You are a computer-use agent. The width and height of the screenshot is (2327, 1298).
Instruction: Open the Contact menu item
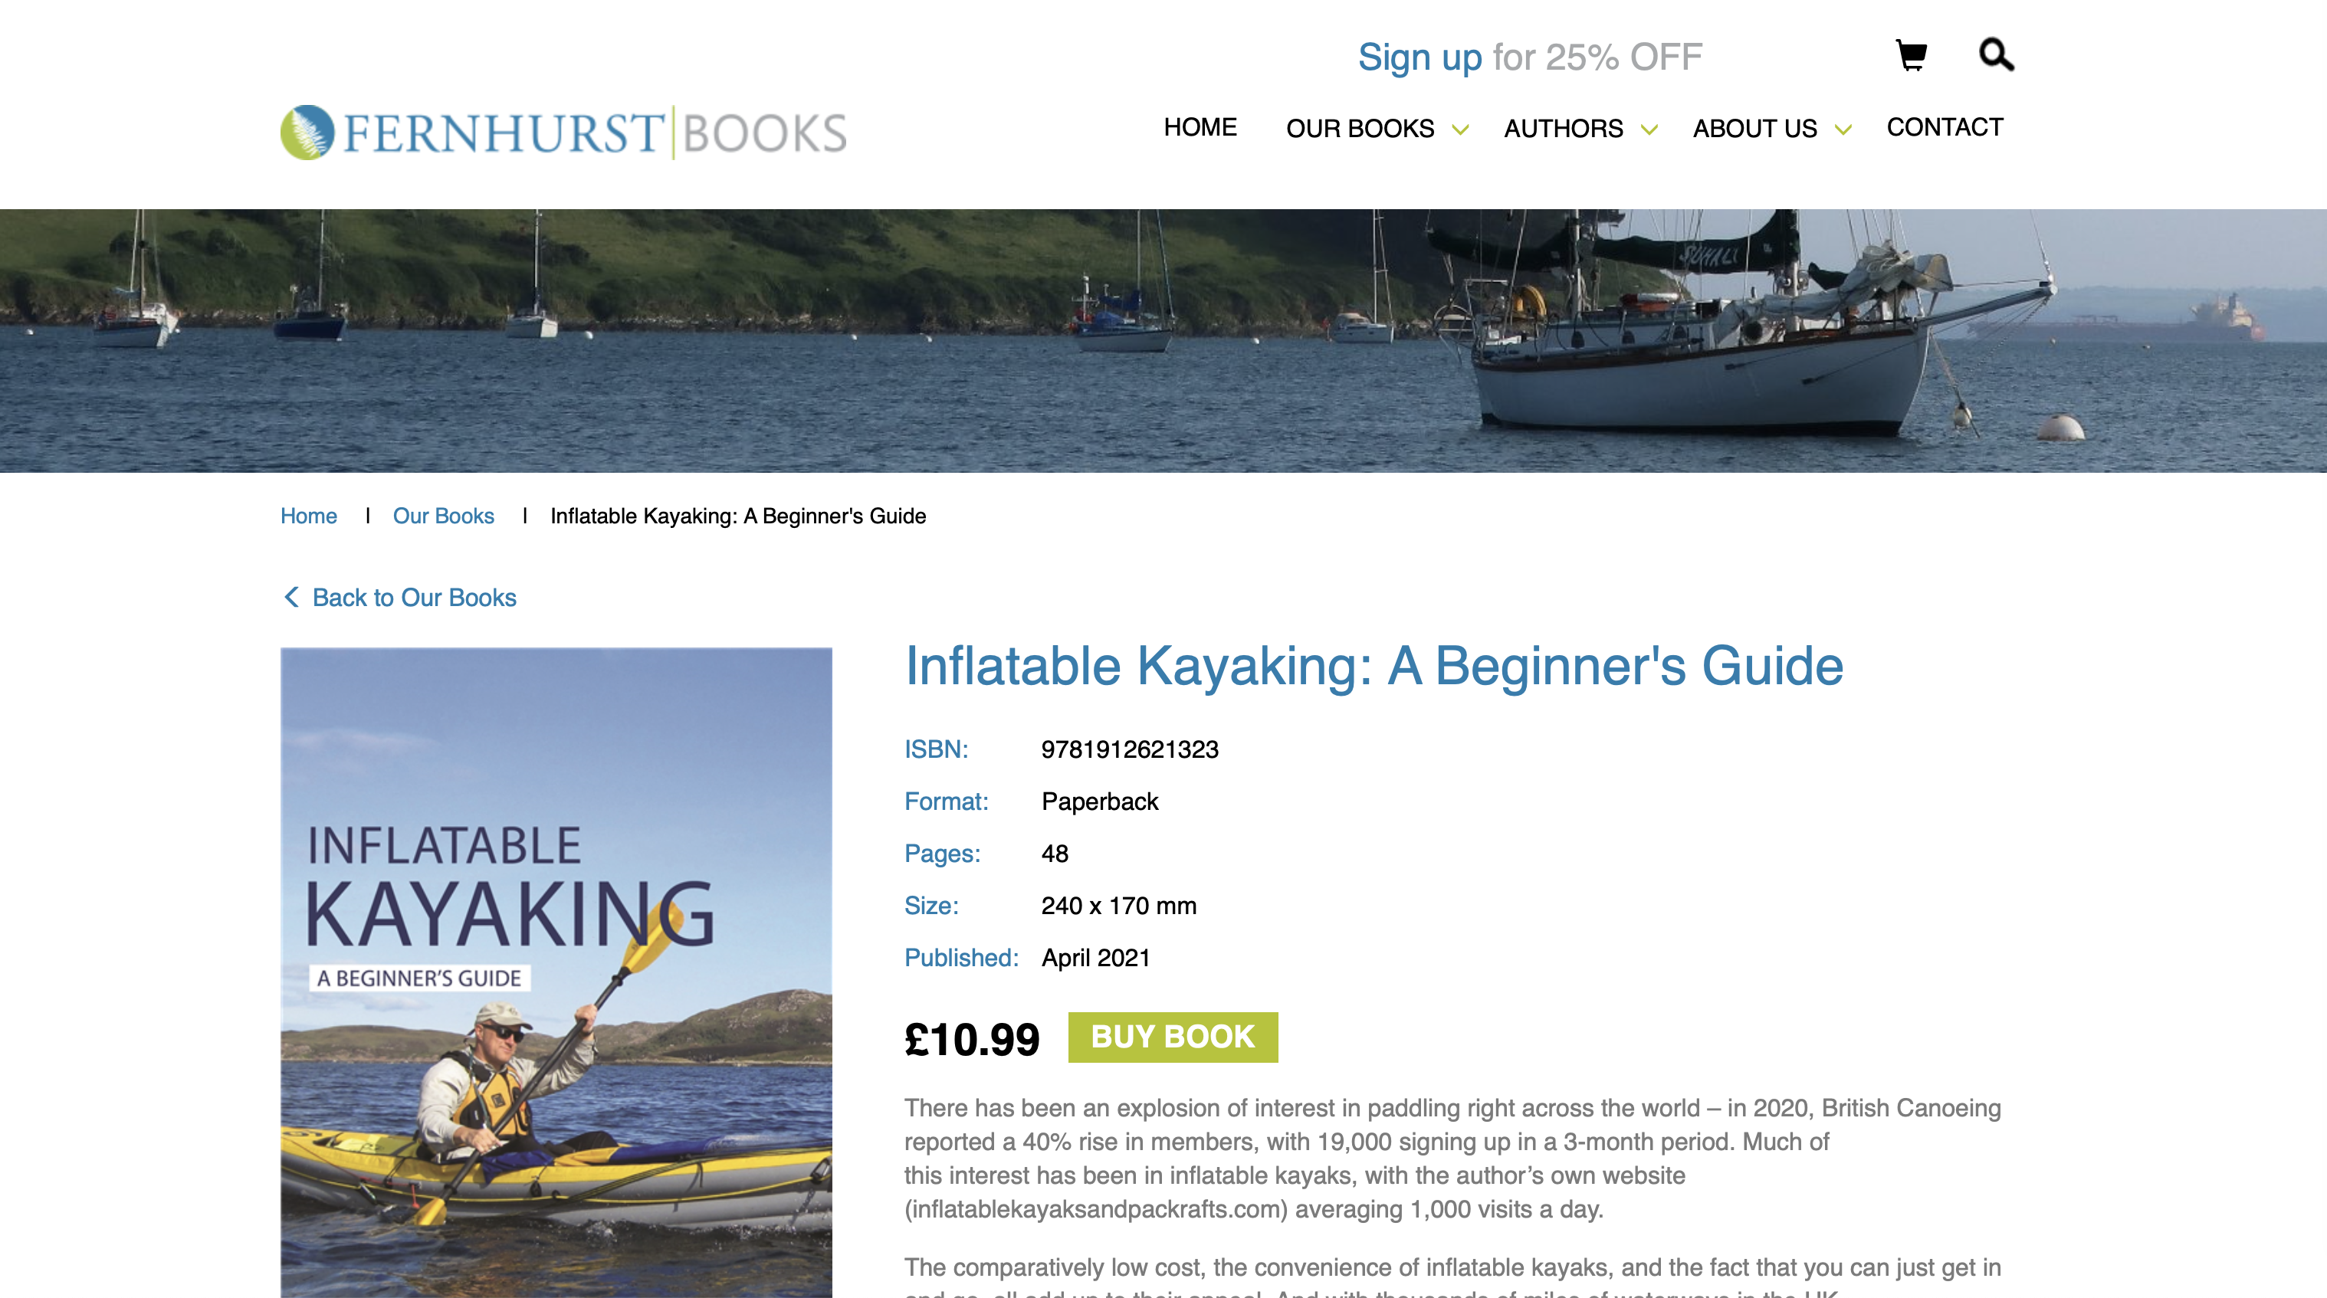[1944, 127]
